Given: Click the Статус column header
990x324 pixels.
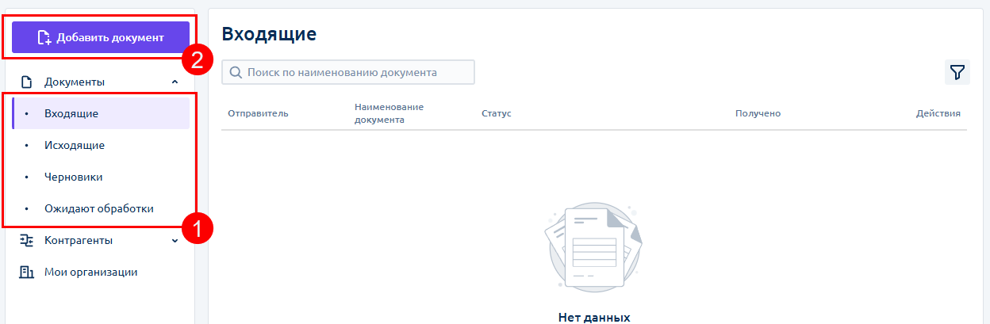Looking at the screenshot, I should 497,113.
